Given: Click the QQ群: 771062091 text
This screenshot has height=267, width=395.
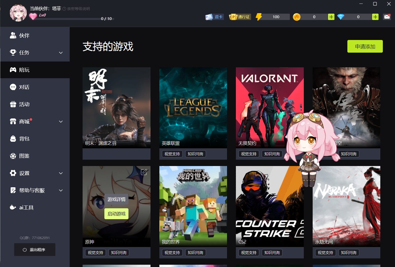Looking at the screenshot, I should [x=35, y=238].
